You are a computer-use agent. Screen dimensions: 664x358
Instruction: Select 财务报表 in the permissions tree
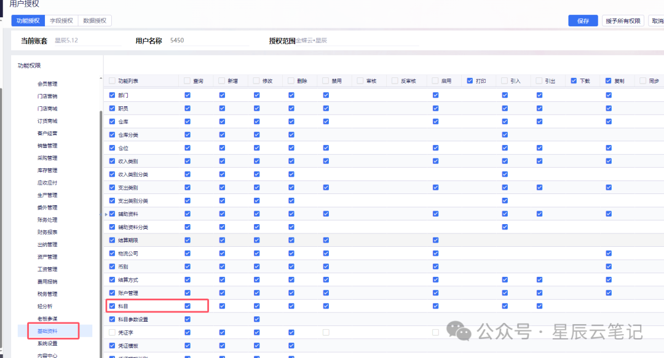47,232
